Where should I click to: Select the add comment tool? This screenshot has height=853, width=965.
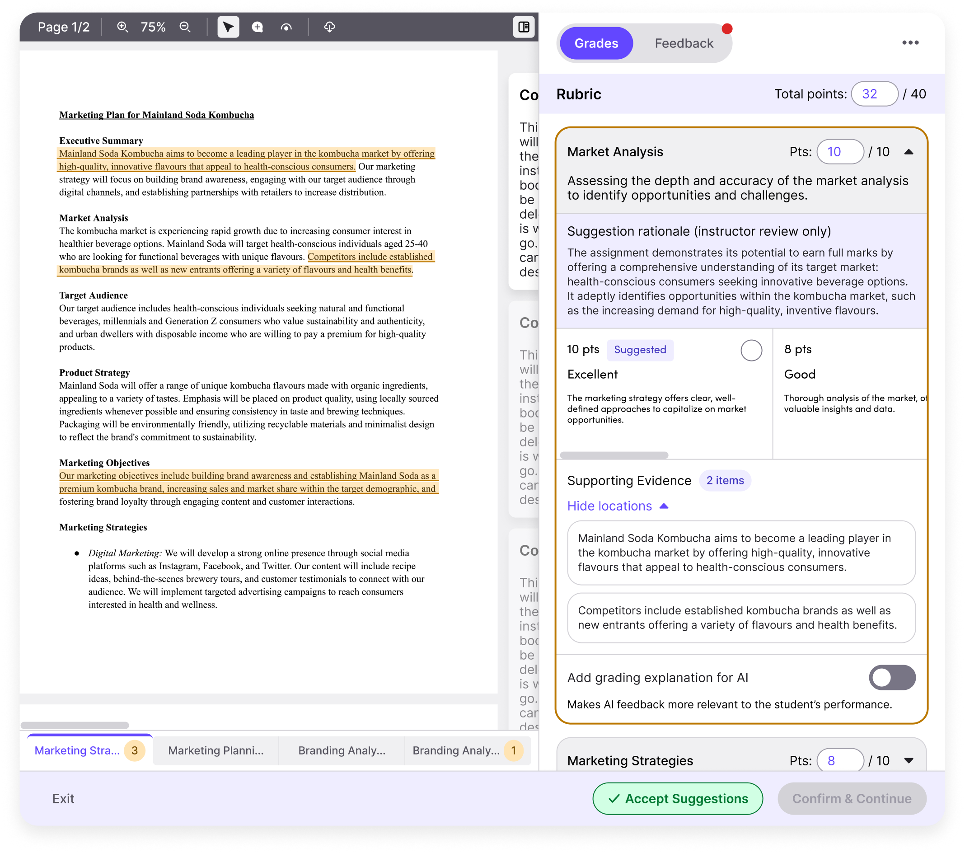(258, 27)
